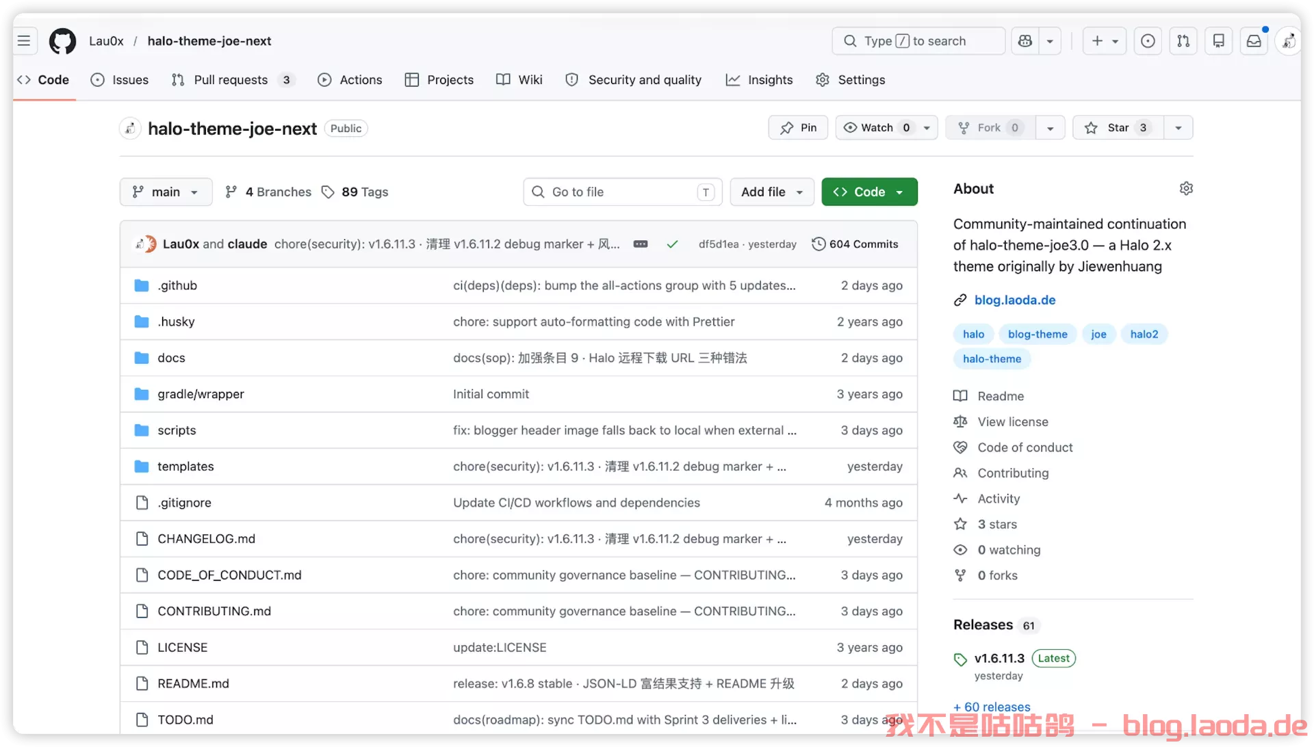Expand commit message ellipsis button
Viewport: 1314px width, 747px height.
(641, 244)
